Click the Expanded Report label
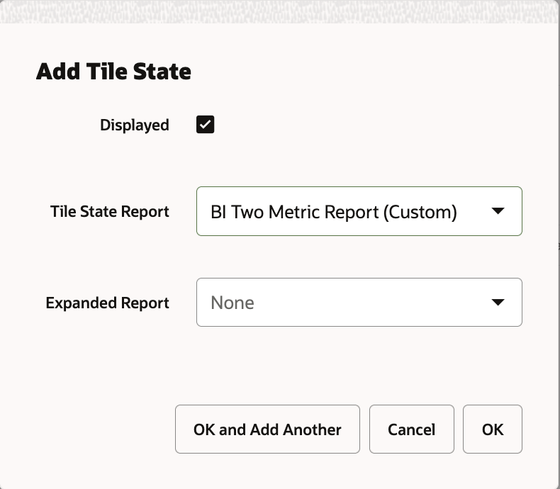560x489 pixels. pos(108,303)
